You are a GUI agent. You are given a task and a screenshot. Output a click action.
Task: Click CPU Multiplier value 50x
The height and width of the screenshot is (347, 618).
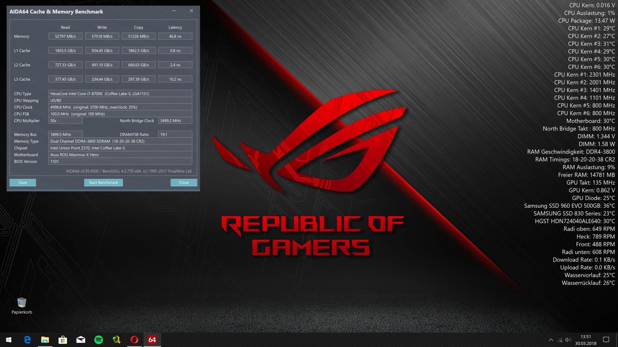pyautogui.click(x=65, y=121)
